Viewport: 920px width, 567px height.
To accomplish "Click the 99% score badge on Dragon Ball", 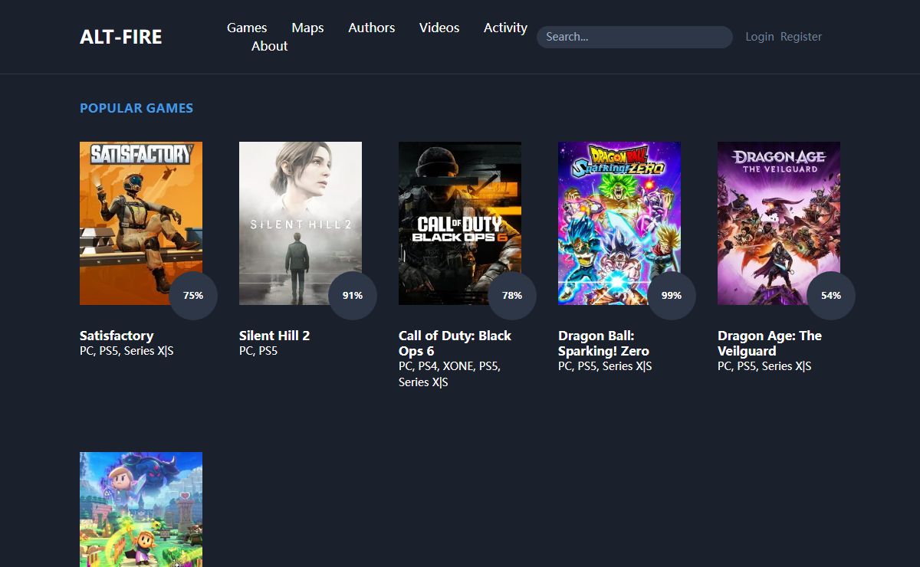I will pos(672,295).
